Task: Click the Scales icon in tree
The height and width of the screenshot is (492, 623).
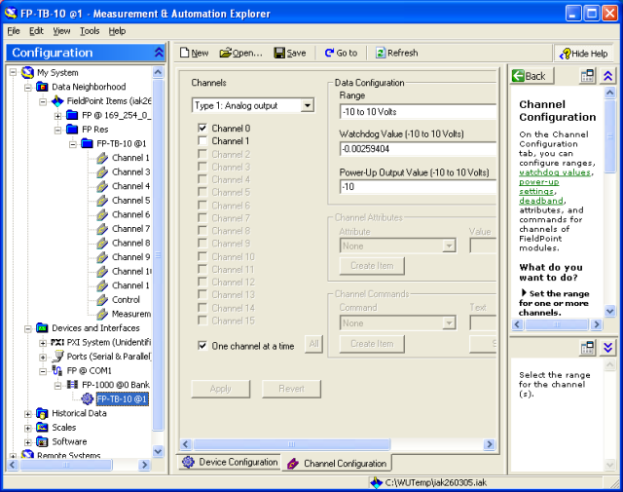Action: [x=42, y=428]
